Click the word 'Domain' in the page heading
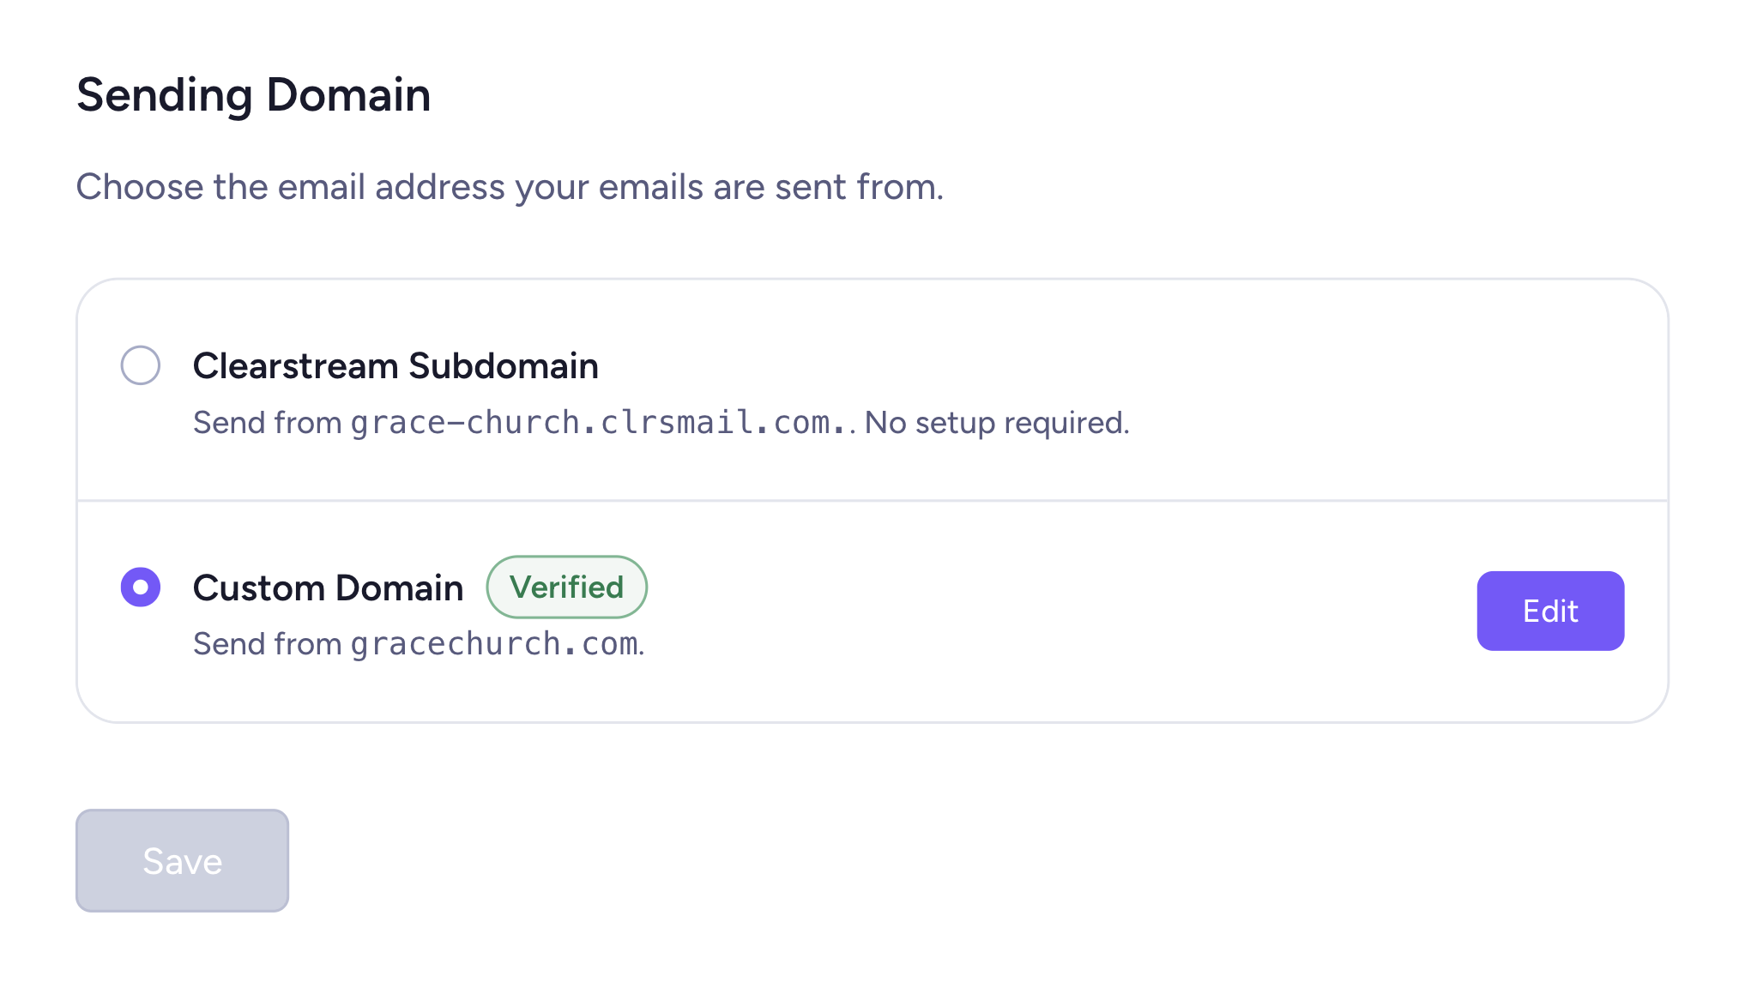The height and width of the screenshot is (988, 1745). [348, 94]
